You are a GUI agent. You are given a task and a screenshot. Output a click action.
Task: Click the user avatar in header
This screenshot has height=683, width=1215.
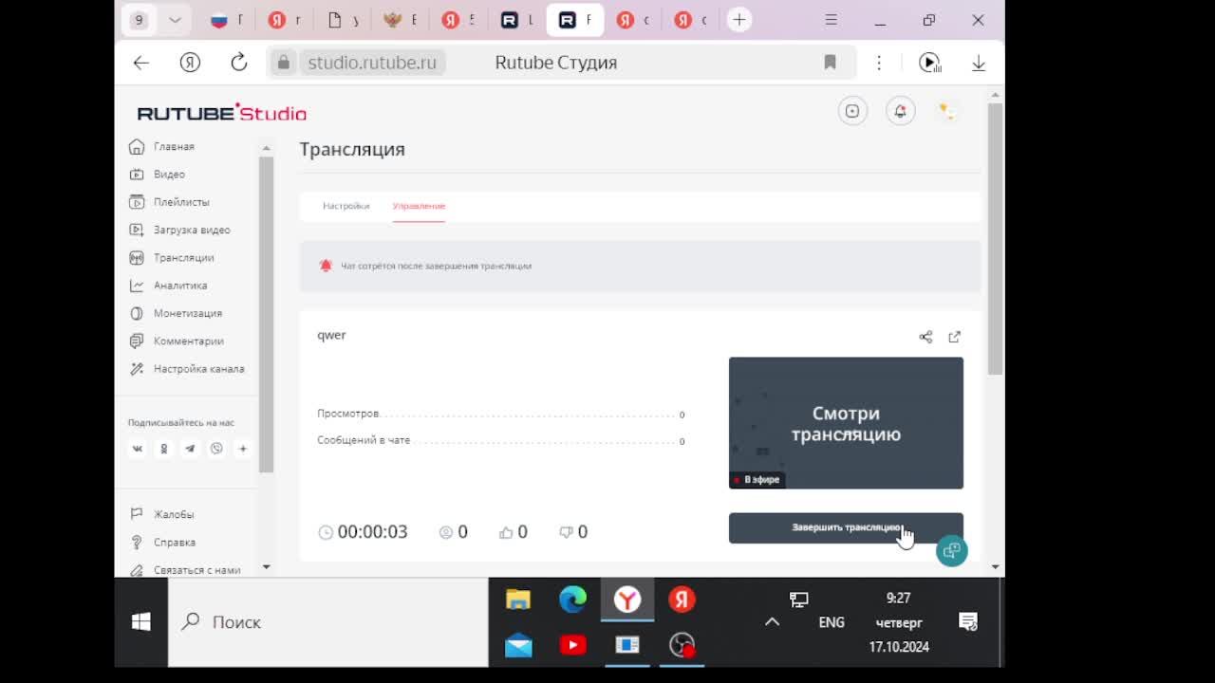tap(946, 111)
